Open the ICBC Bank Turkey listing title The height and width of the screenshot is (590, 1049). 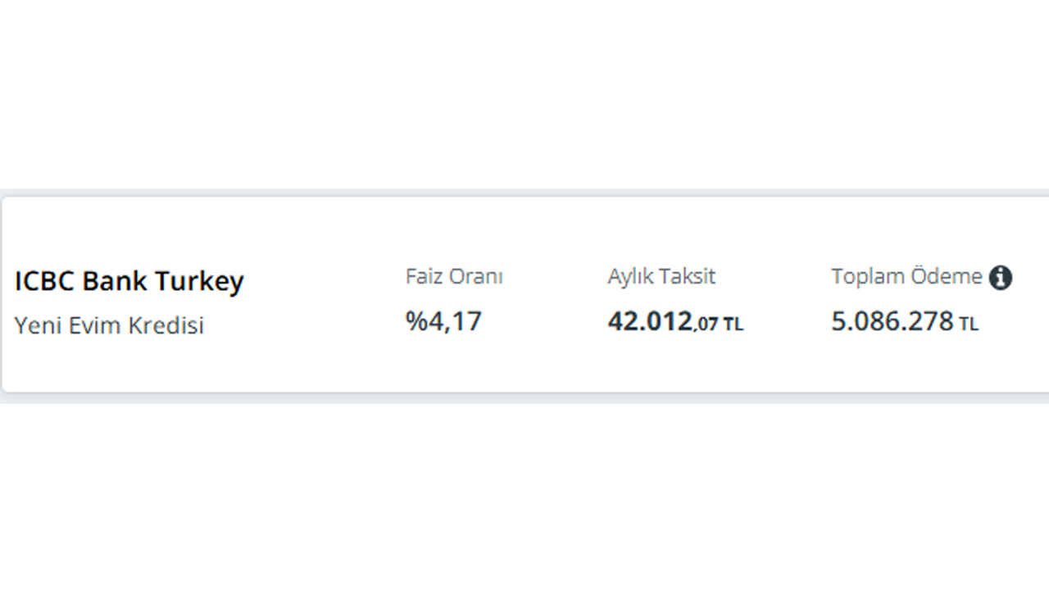click(129, 281)
